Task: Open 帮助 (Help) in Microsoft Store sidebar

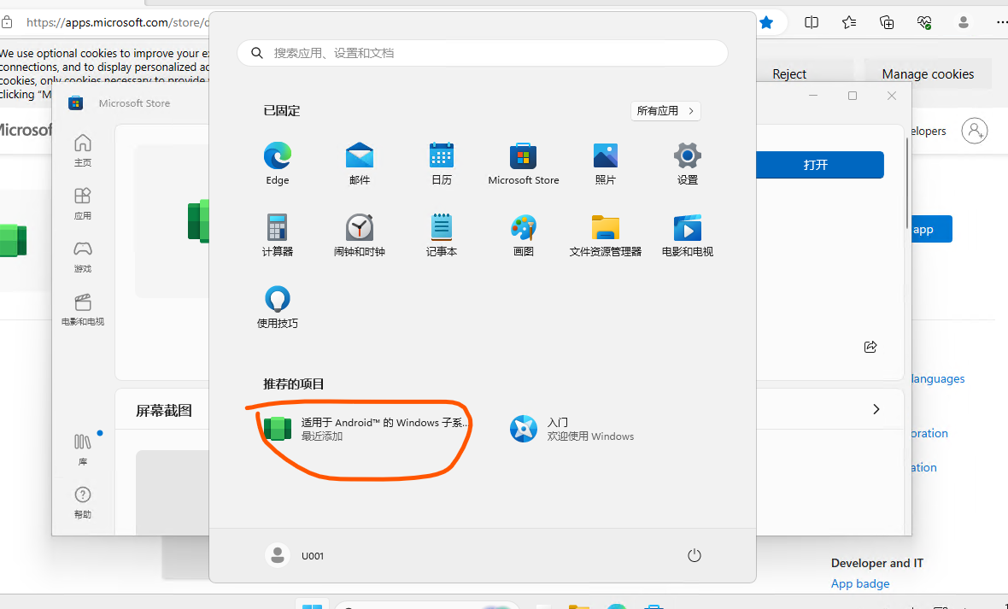Action: click(83, 502)
